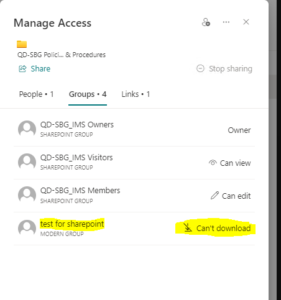This screenshot has width=281, height=300.
Task: Click the yellow folder icon
Action: (x=22, y=44)
